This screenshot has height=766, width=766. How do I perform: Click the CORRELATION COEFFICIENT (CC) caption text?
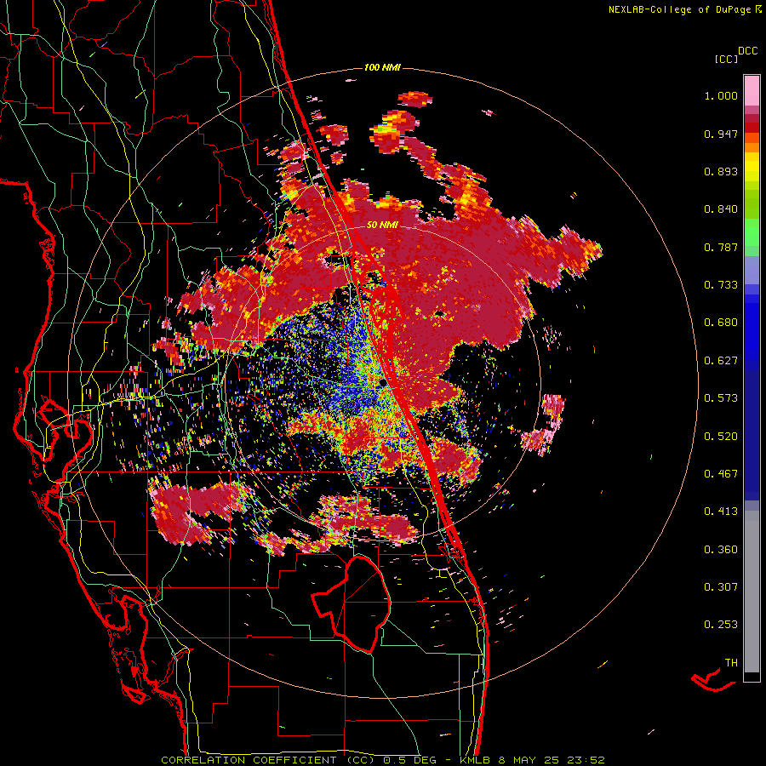pos(268,760)
